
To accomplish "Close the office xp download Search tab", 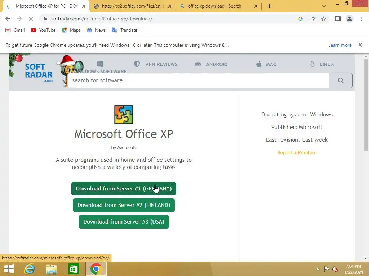I will (256, 6).
